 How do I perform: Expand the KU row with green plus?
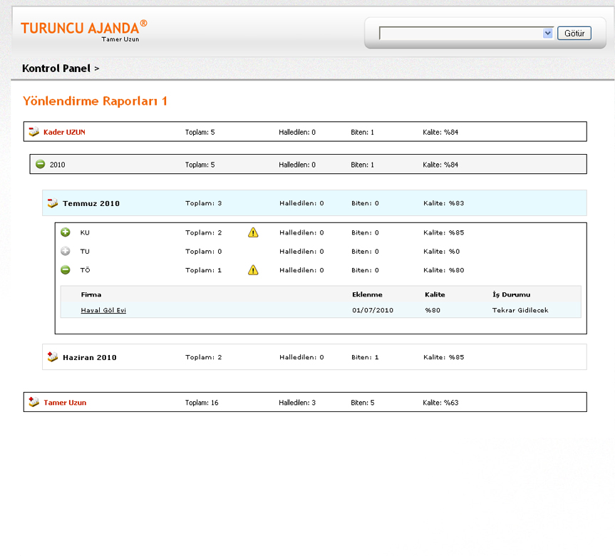66,232
